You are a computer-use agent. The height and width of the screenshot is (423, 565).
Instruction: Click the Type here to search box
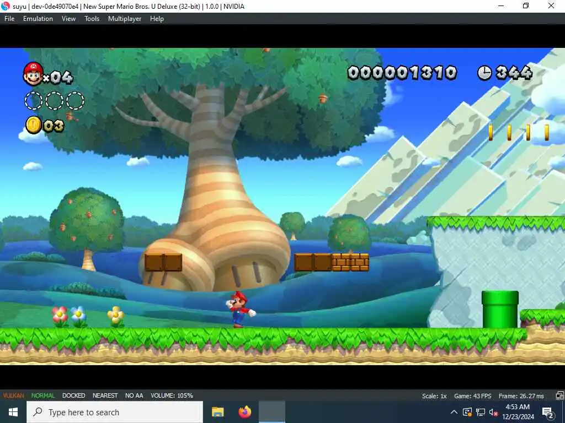pos(115,412)
